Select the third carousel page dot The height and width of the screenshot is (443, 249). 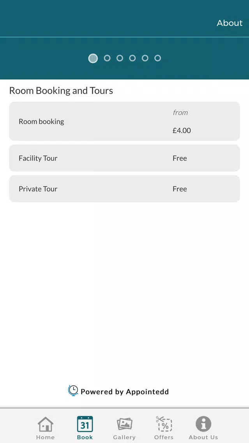pos(120,58)
